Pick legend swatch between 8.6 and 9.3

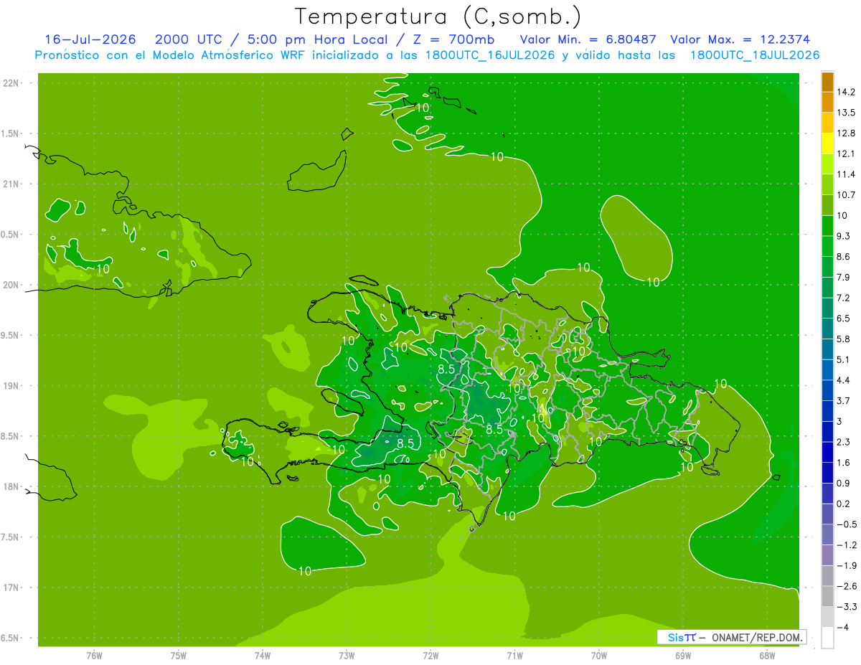pos(827,246)
